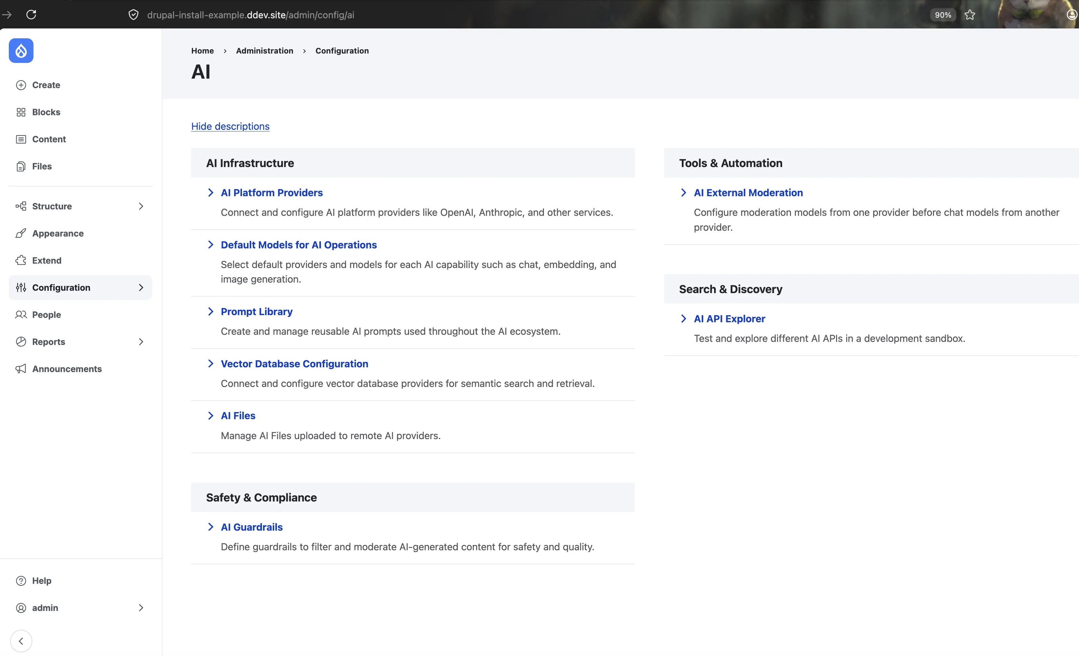Click the Create plus icon in sidebar

tap(21, 85)
